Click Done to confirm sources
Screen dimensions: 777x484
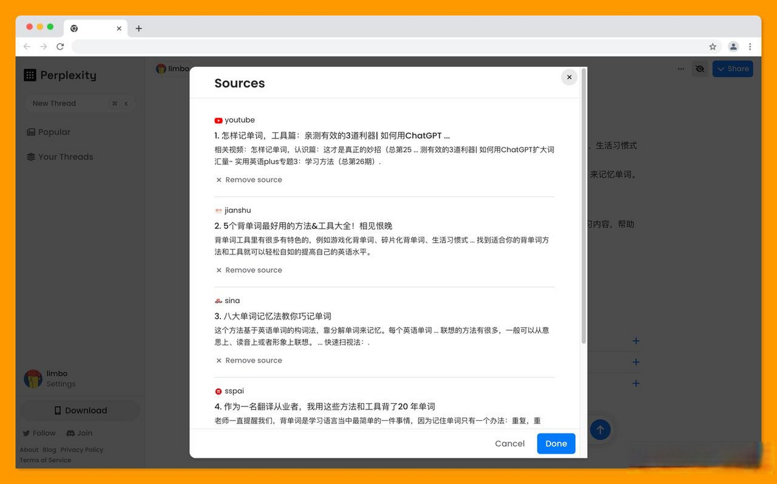point(556,443)
